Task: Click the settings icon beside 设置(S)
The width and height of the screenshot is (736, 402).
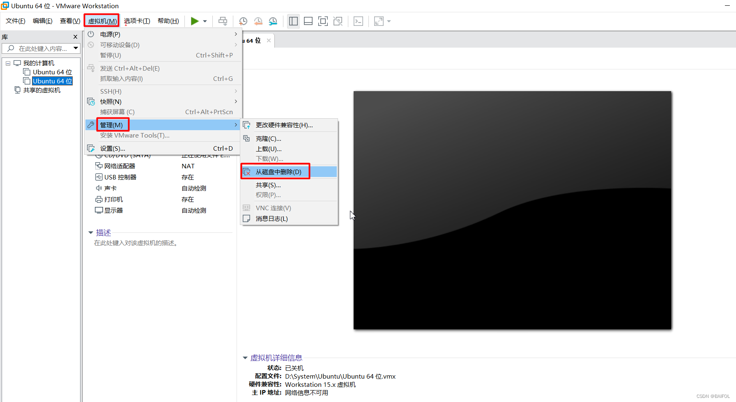Action: (91, 148)
